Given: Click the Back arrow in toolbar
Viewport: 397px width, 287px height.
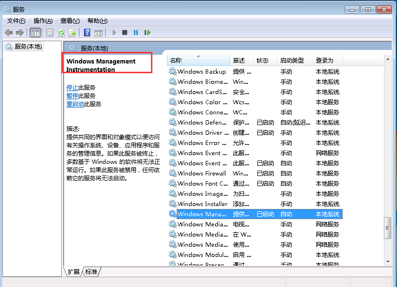Looking at the screenshot, I should (x=9, y=32).
